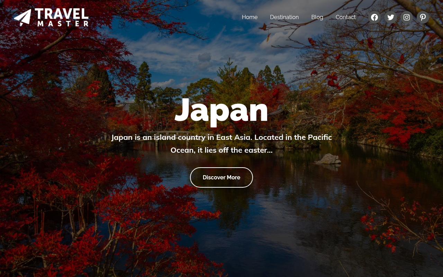The image size is (443, 277).
Task: Open the Pinterest social link
Action: click(423, 17)
